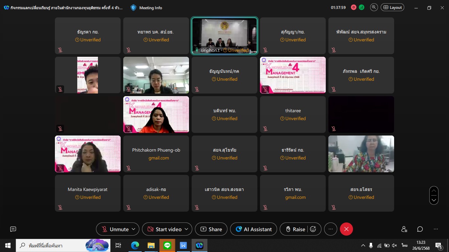
Task: Open more options ellipsis in control bar
Action: (331, 229)
